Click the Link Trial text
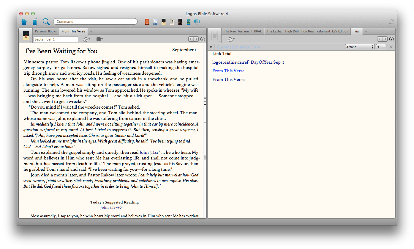The width and height of the screenshot is (414, 249). [x=222, y=54]
